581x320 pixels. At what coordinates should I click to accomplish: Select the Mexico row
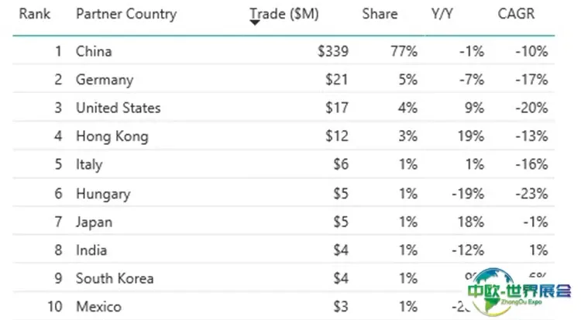98,307
